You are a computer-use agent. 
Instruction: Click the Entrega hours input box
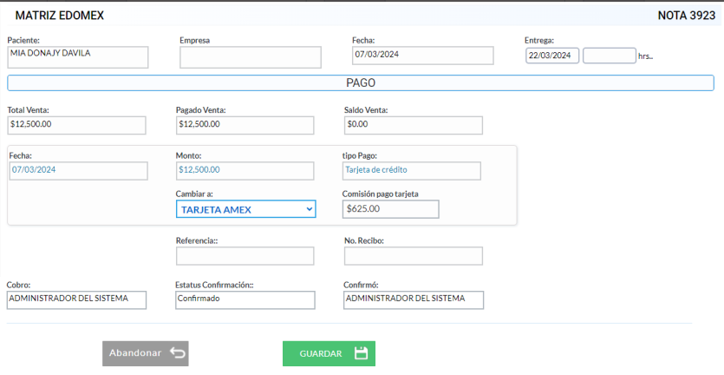(x=610, y=56)
